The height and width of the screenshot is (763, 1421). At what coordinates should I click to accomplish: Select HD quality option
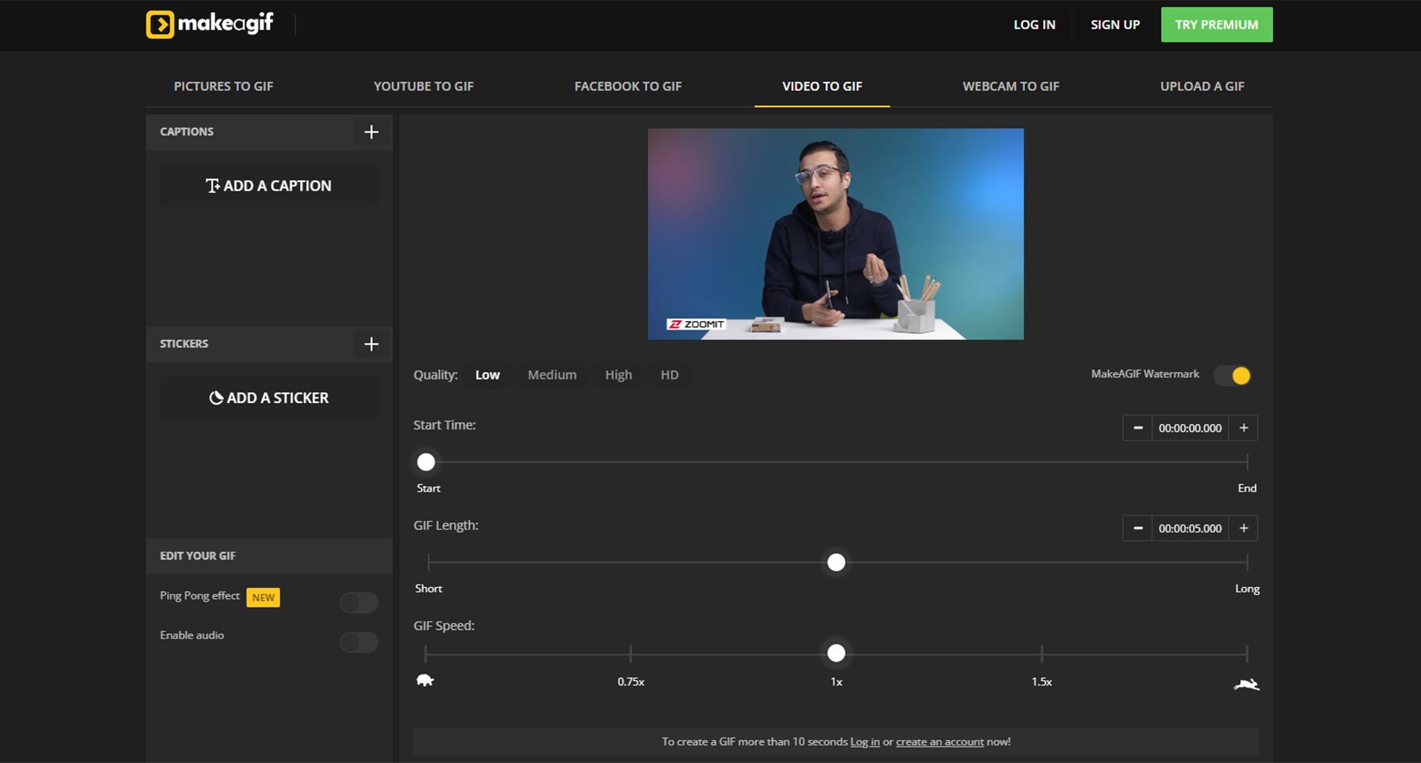coord(669,376)
